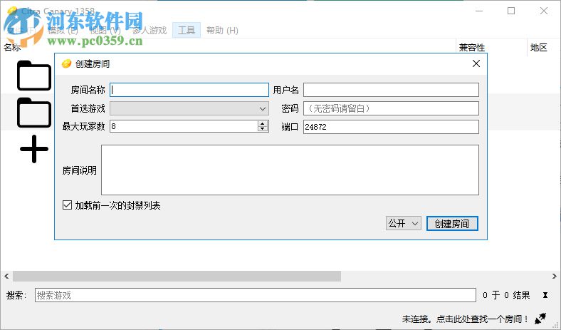
Task: Clear search with the filter clear icon
Action: point(545,295)
